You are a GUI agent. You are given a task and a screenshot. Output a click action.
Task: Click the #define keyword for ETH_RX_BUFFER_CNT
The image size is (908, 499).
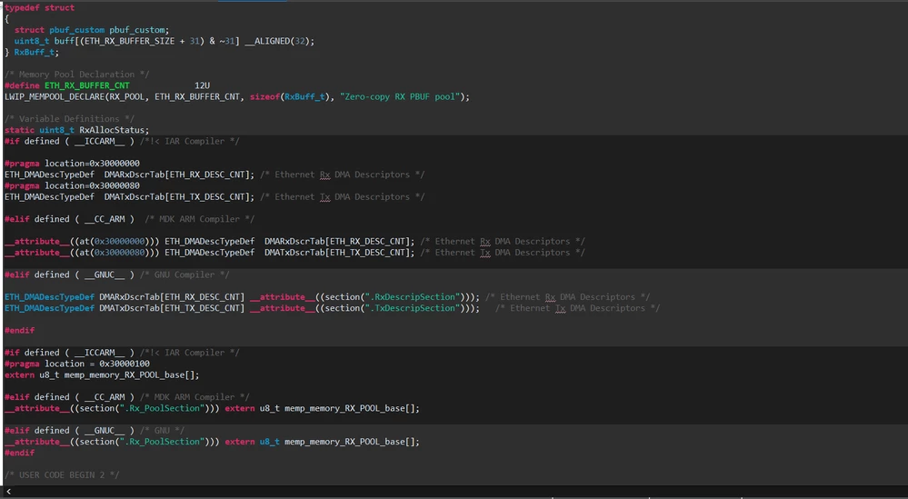[x=22, y=85]
